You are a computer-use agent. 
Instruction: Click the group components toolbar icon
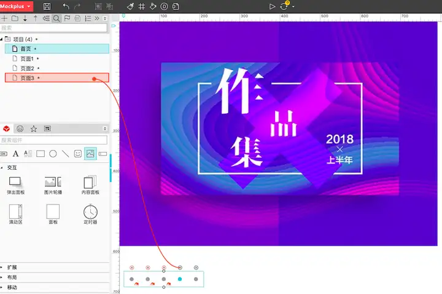(98, 6)
